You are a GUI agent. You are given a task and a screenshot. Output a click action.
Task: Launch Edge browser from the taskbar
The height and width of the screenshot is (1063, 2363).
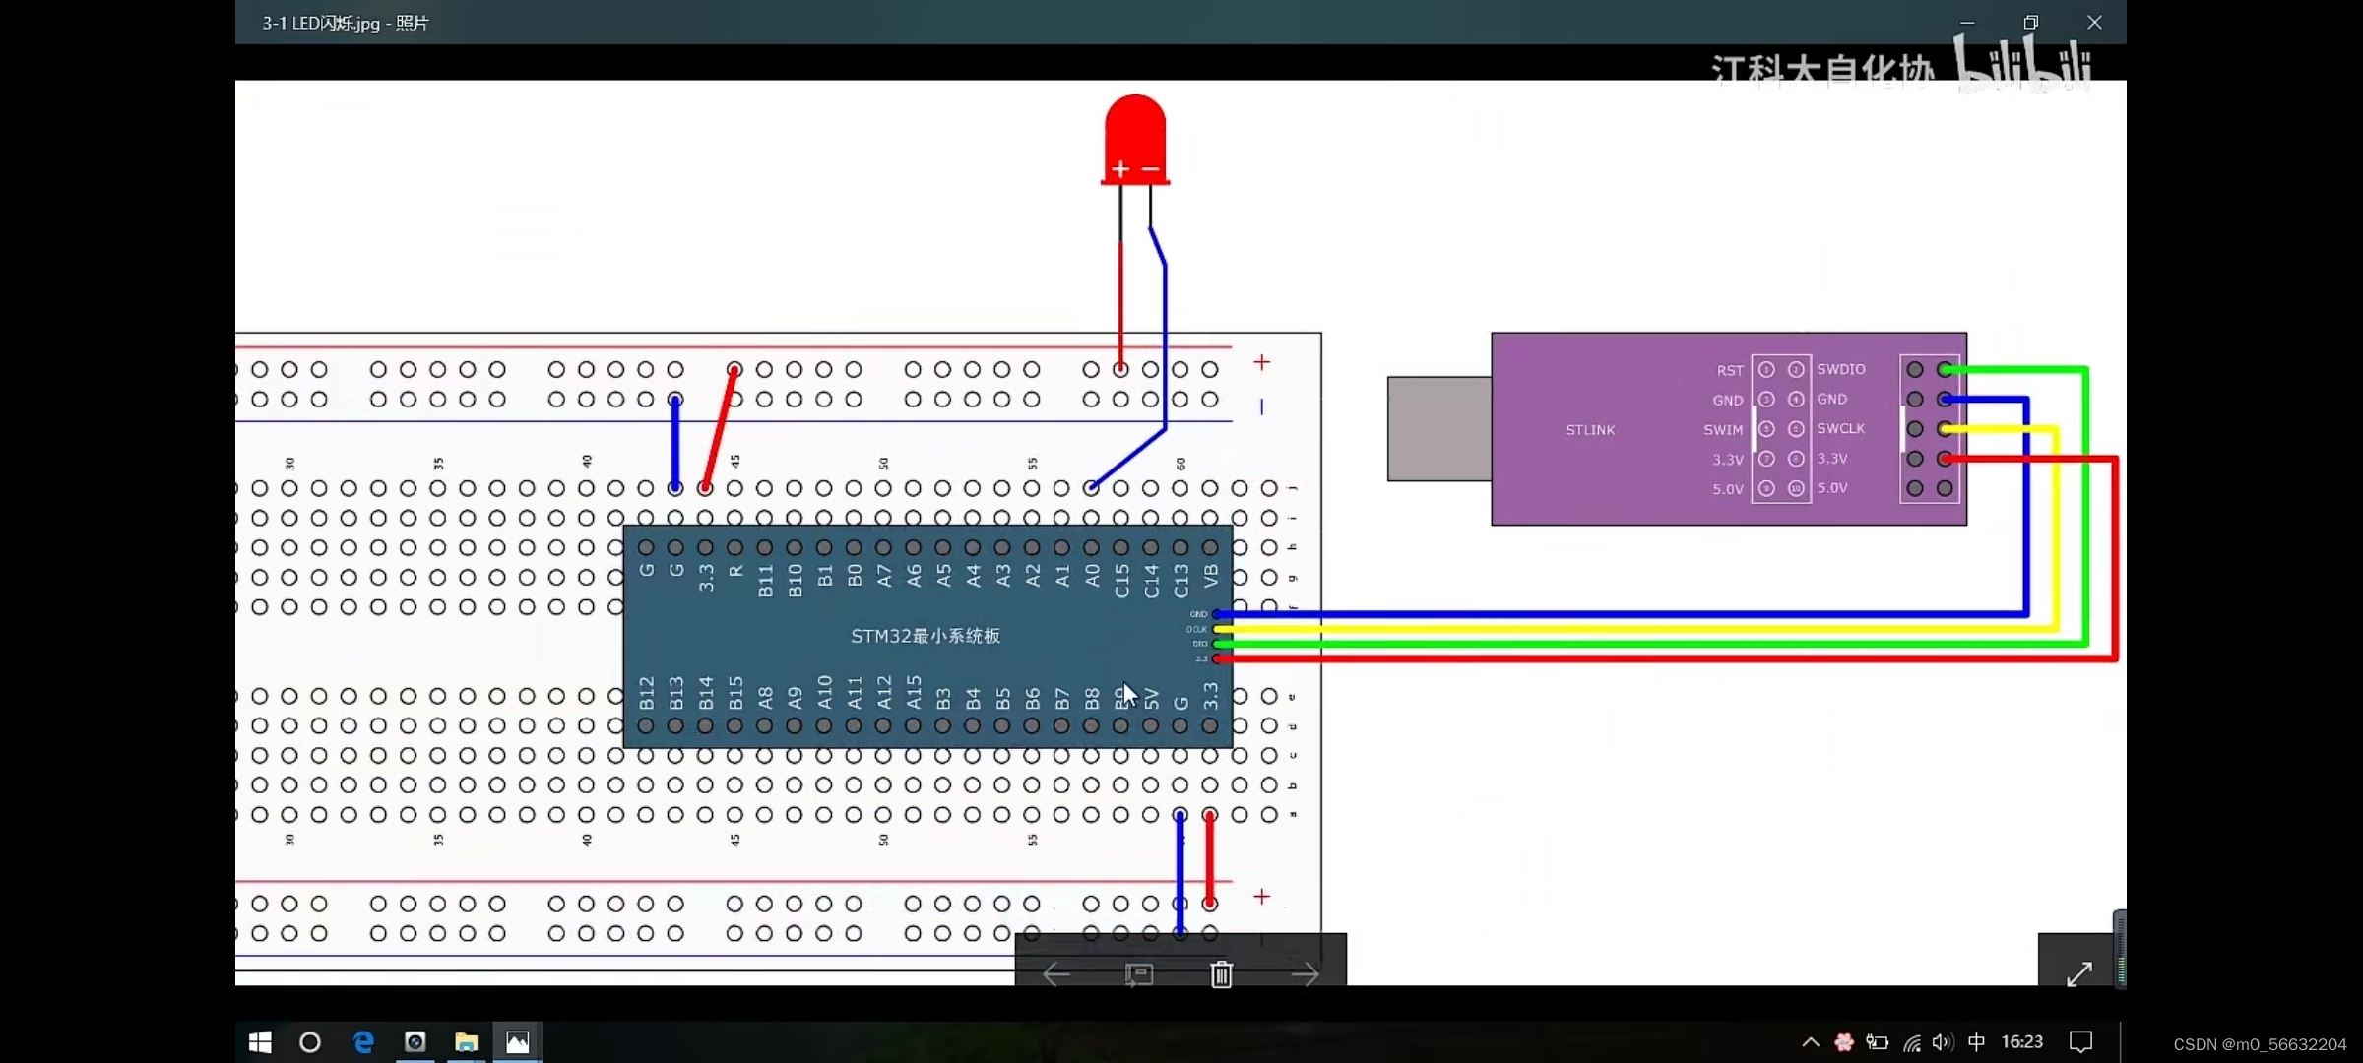click(363, 1042)
